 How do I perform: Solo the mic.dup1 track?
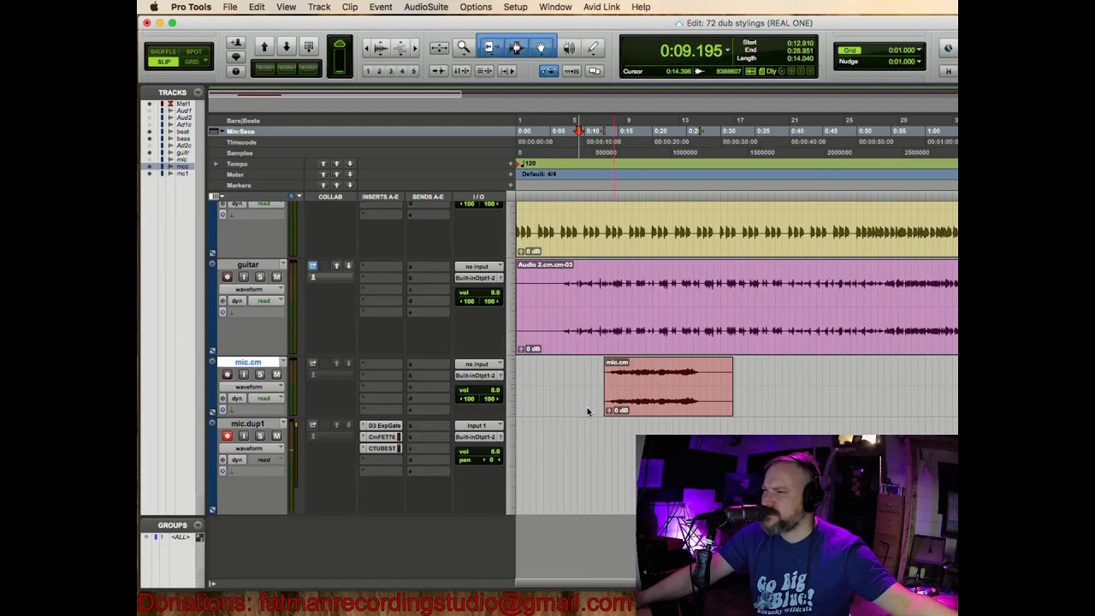(x=260, y=435)
